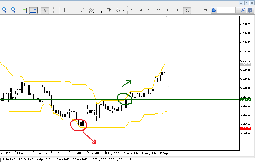Click the 22 May 2012 lower date label

point(117,159)
